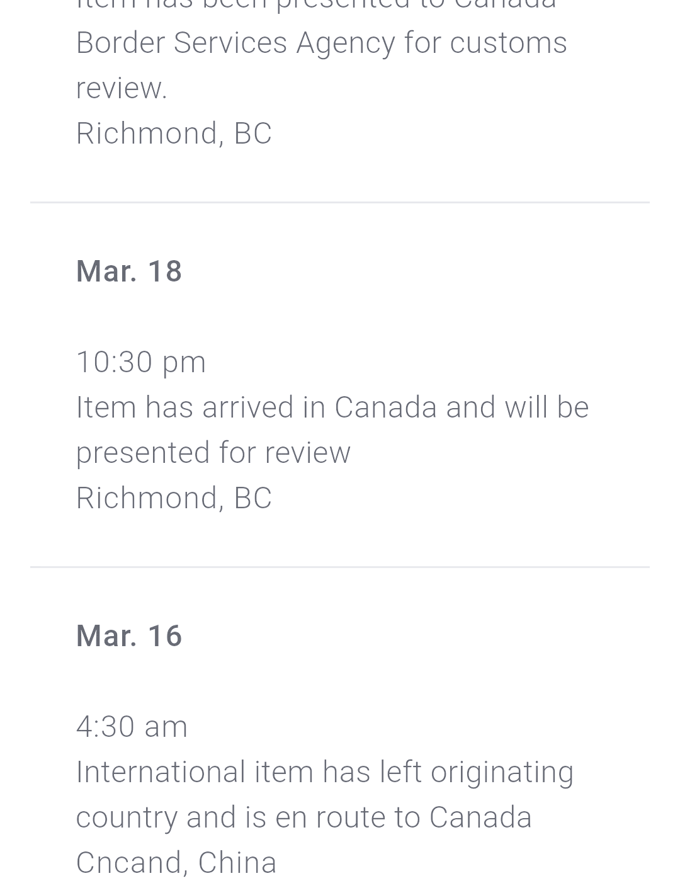Tap the word 'China' in origin location
This screenshot has height=888, width=680.
point(237,863)
